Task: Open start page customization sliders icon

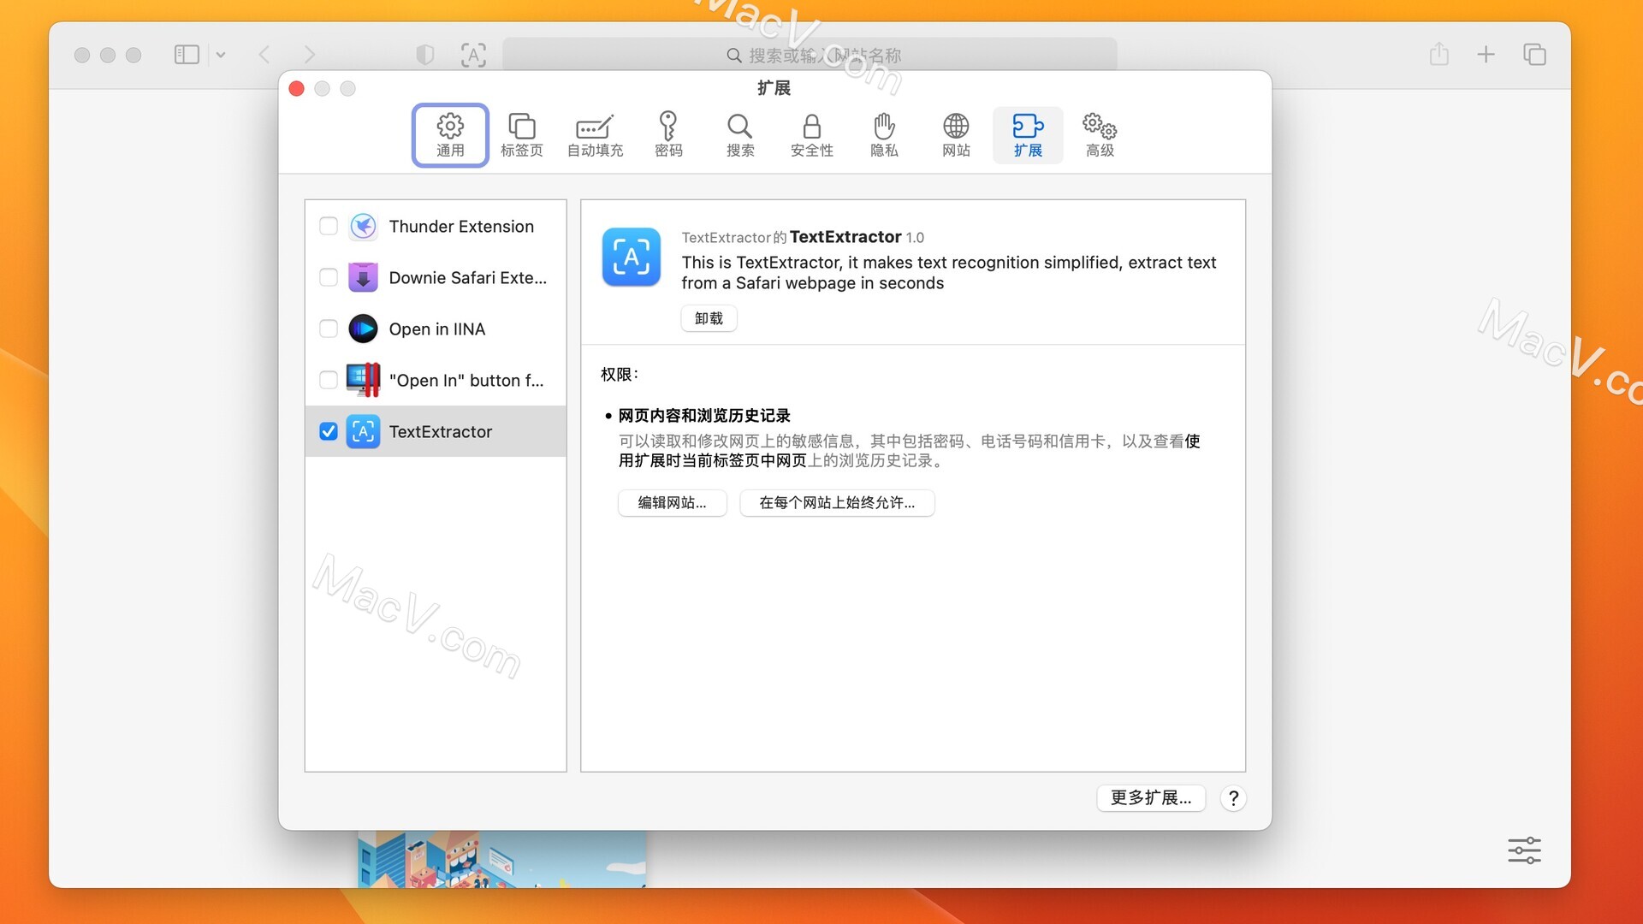Action: (1524, 850)
